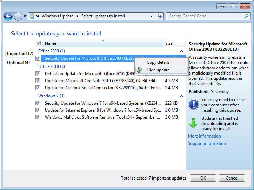Click the search magnifier icon
This screenshot has width=254, height=190.
[x=246, y=16]
